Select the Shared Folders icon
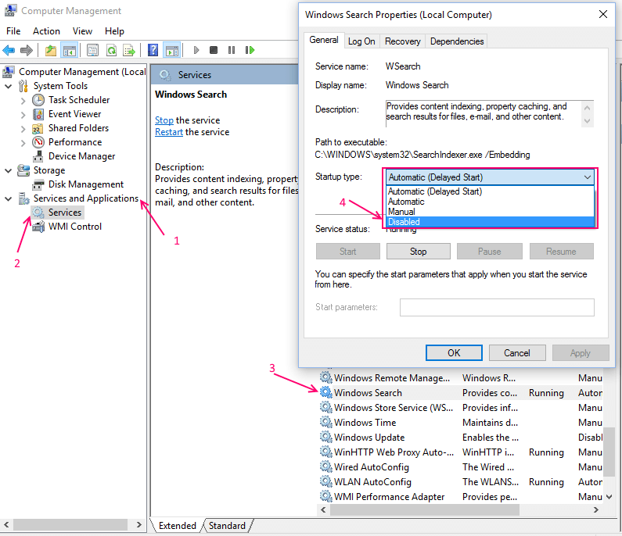622x536 pixels. [x=38, y=128]
